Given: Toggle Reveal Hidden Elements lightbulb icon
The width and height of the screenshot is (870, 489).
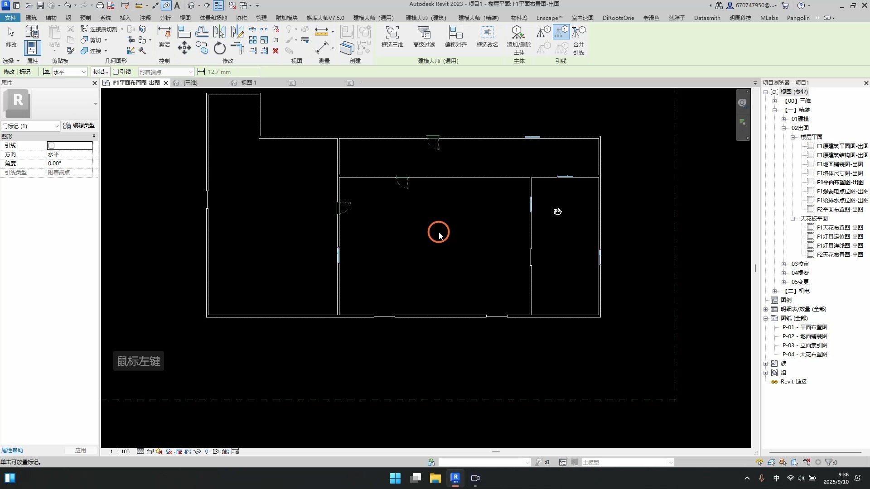Looking at the screenshot, I should pos(207,451).
